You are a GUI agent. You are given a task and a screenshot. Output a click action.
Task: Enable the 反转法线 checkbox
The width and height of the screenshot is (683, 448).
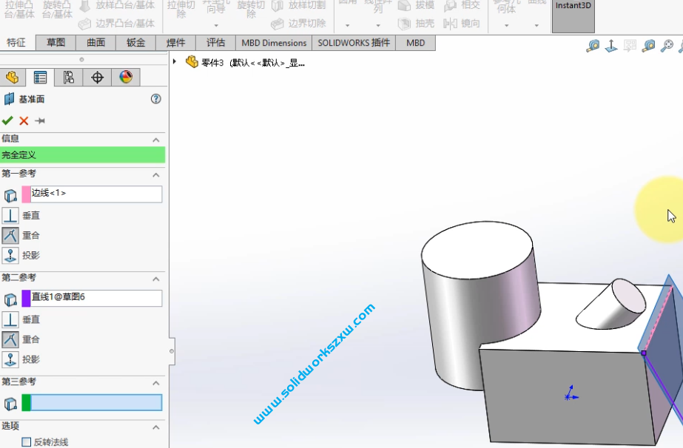[27, 442]
